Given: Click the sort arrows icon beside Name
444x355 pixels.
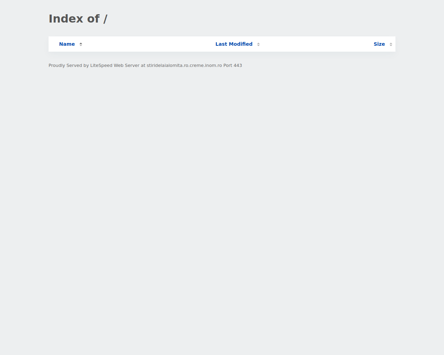Looking at the screenshot, I should (x=81, y=44).
